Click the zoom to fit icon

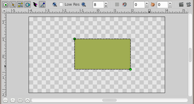pyautogui.click(x=20, y=100)
